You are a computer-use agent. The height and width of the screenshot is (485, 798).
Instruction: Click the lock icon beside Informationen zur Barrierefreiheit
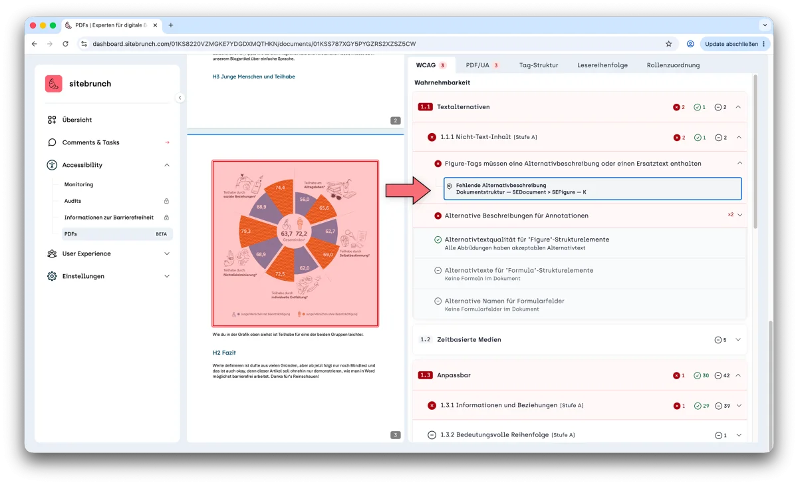coord(166,218)
